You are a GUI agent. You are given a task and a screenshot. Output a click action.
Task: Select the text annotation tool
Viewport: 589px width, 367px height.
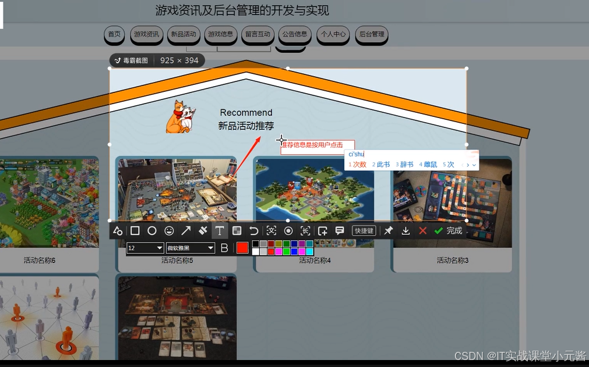click(220, 231)
